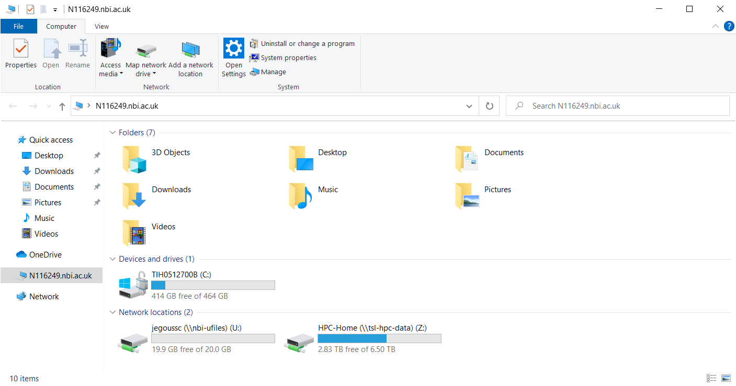Screen dimensions: 736x386
Task: Open the File menu tab
Action: pyautogui.click(x=18, y=26)
